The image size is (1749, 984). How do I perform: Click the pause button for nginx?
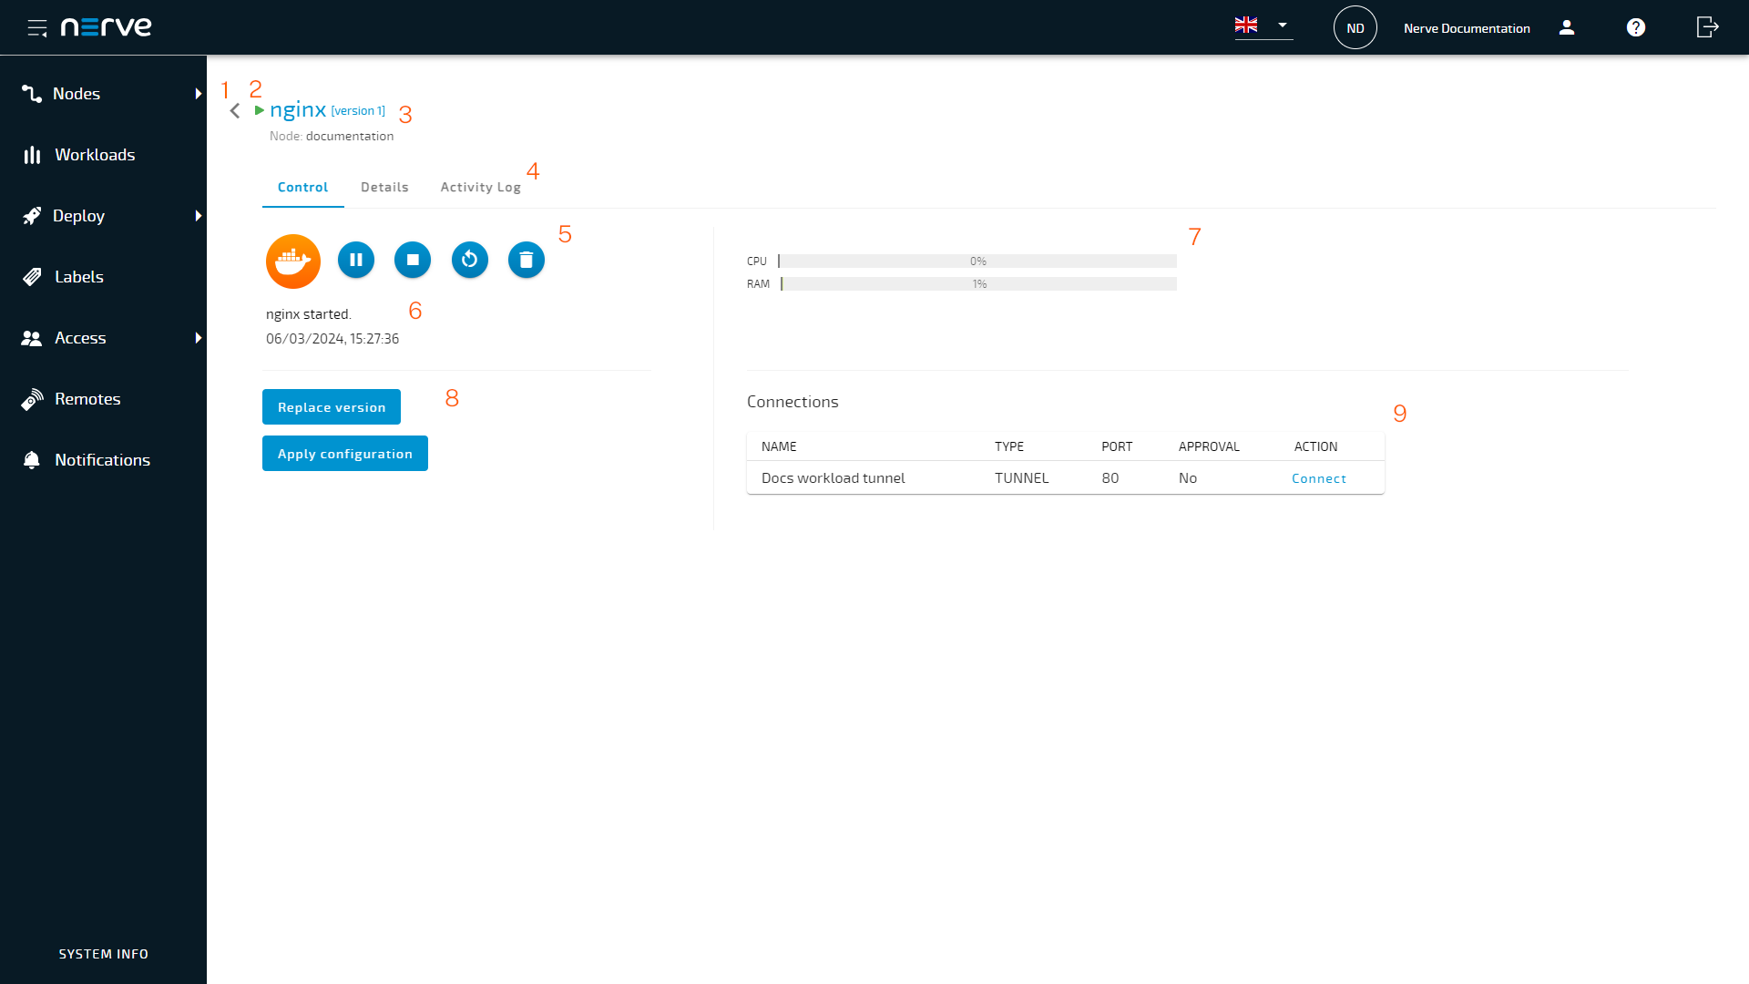point(355,260)
